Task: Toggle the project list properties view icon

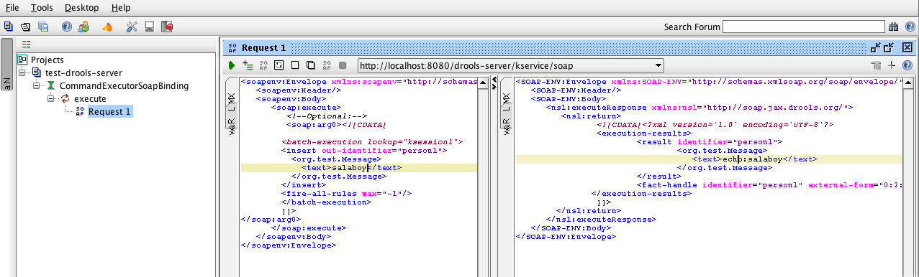Action: point(26,44)
